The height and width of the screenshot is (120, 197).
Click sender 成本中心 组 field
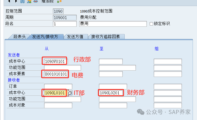pos(168,62)
